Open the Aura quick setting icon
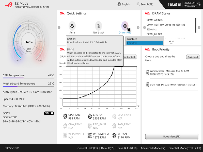Screen dimensions: 203x152 click(72, 26)
